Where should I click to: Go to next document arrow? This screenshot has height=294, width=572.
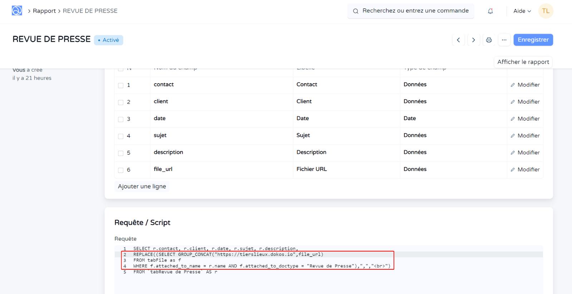(473, 40)
